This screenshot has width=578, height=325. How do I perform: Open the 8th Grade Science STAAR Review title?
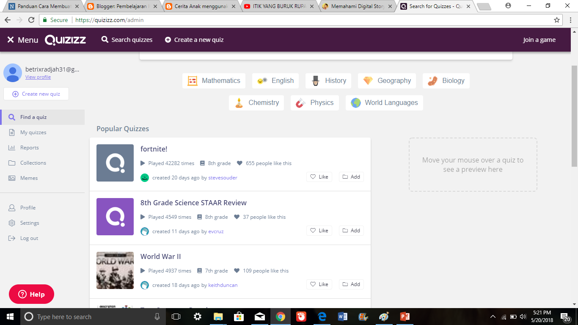coord(193,203)
